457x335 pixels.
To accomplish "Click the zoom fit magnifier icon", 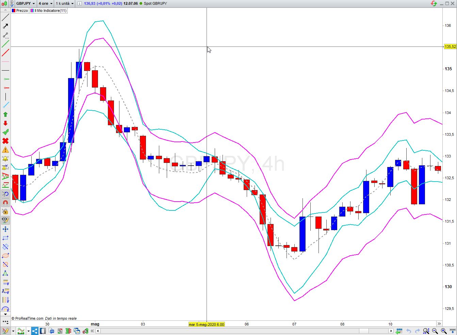I will pos(426,331).
